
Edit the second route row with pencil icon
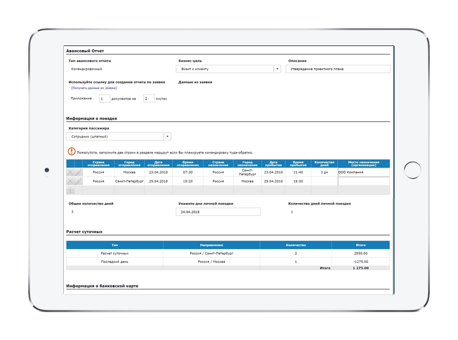pyautogui.click(x=79, y=181)
